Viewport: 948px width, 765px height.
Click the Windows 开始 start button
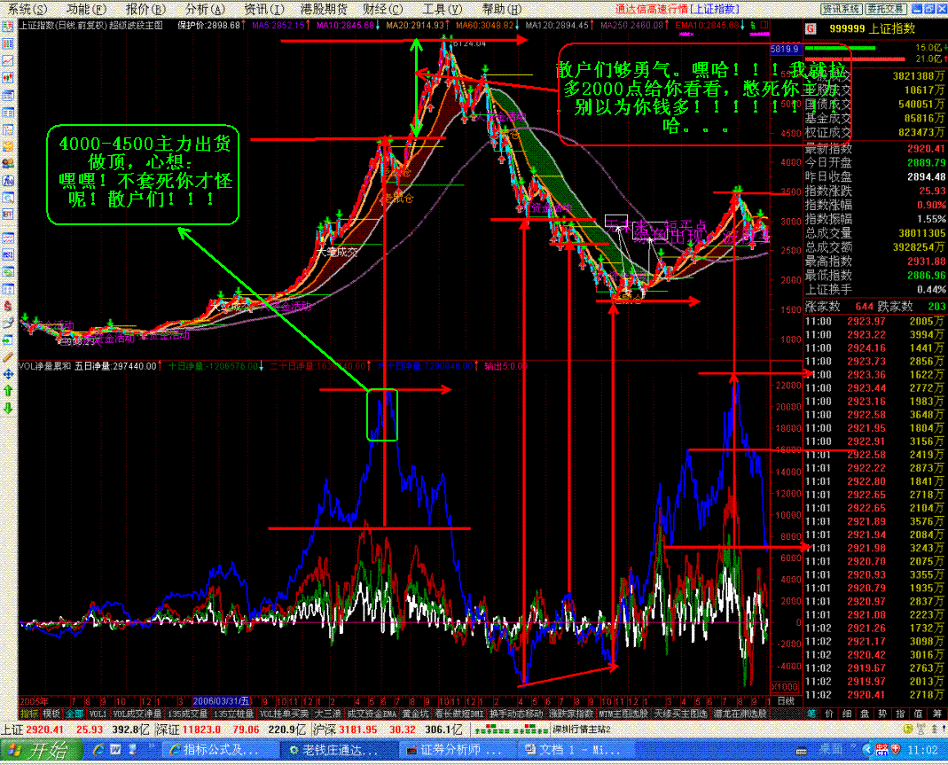tap(41, 750)
